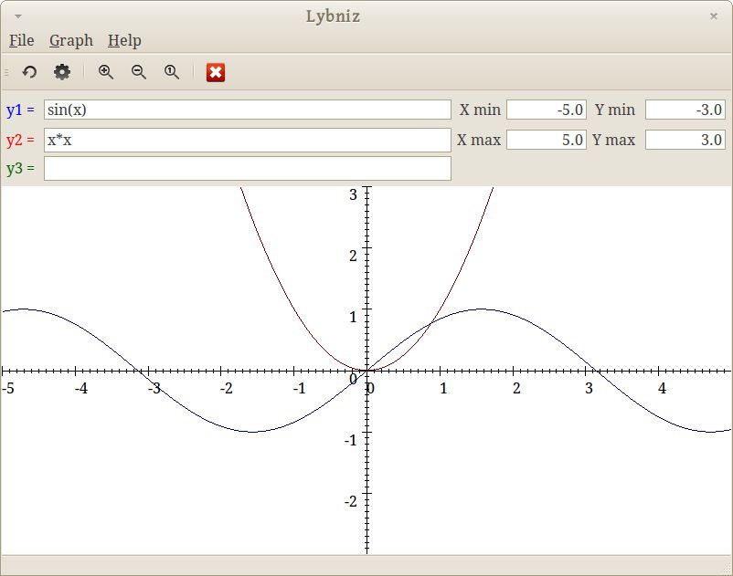Screen dimensions: 733x576
Task: Focus the Y max value field
Action: [x=685, y=140]
